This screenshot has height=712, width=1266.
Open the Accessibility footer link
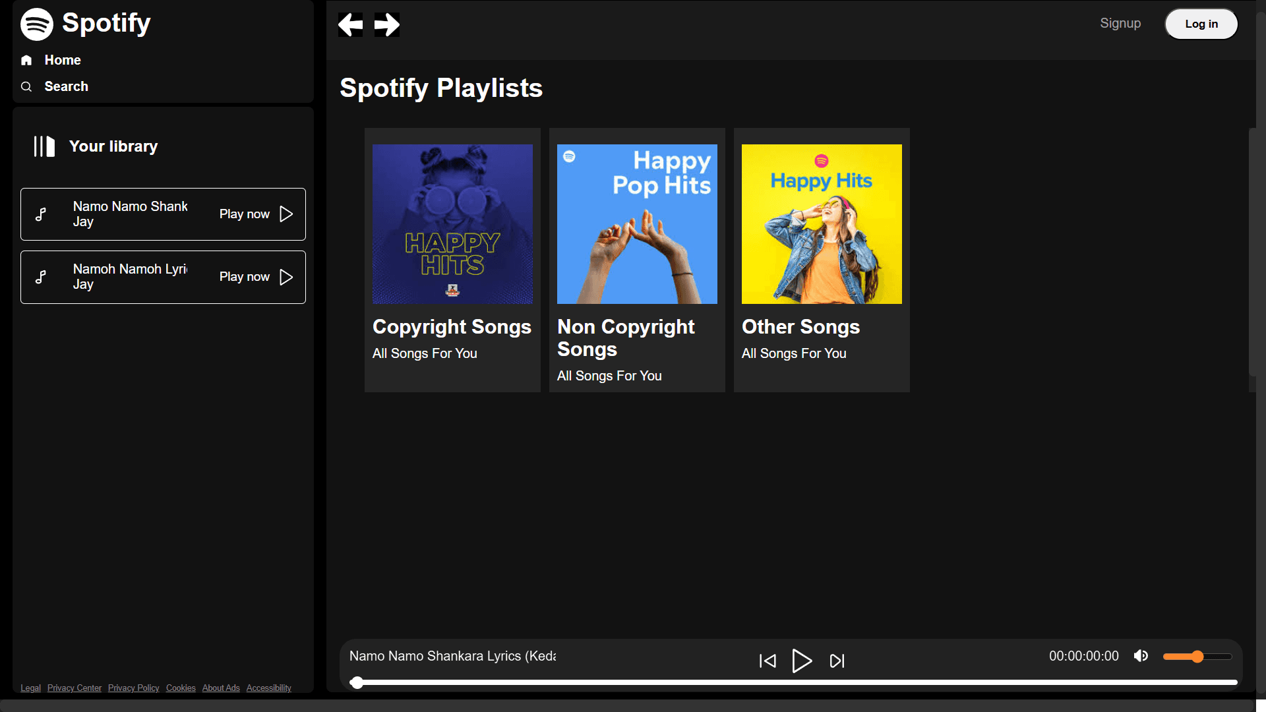[269, 688]
